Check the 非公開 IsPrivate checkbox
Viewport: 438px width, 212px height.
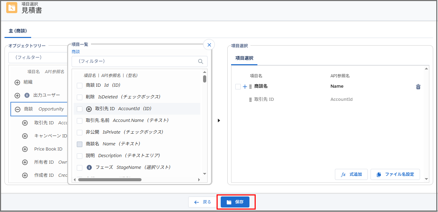(79, 132)
